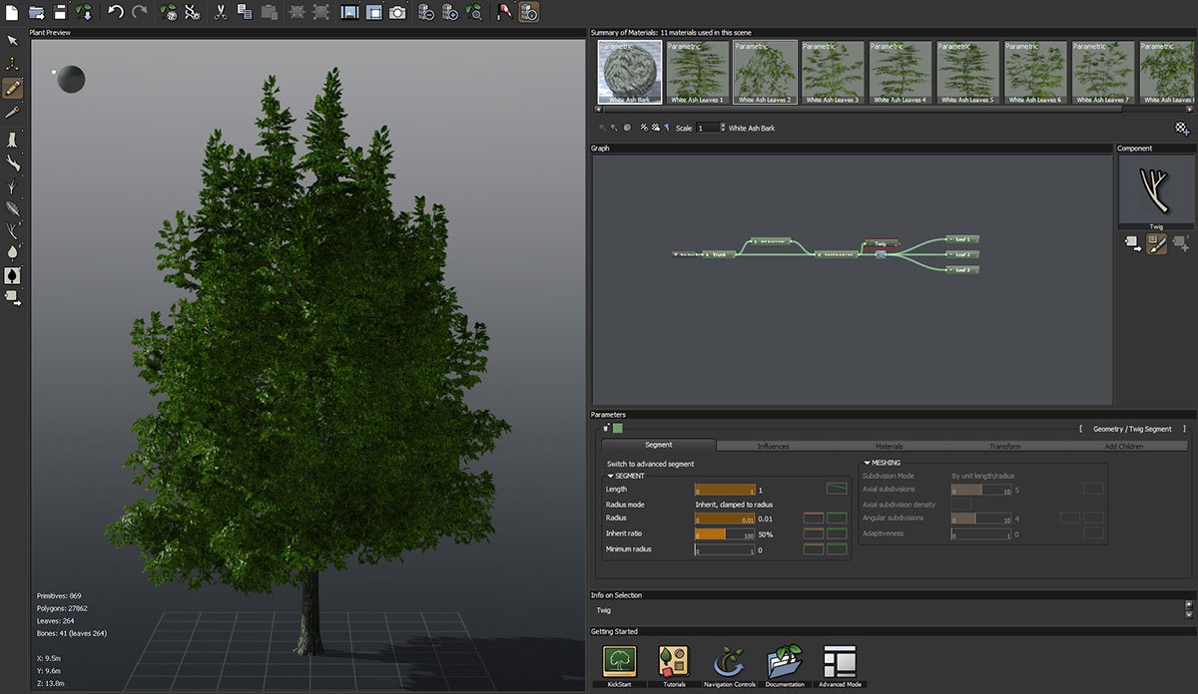Click Switch to advanced segment
This screenshot has width=1198, height=694.
650,464
